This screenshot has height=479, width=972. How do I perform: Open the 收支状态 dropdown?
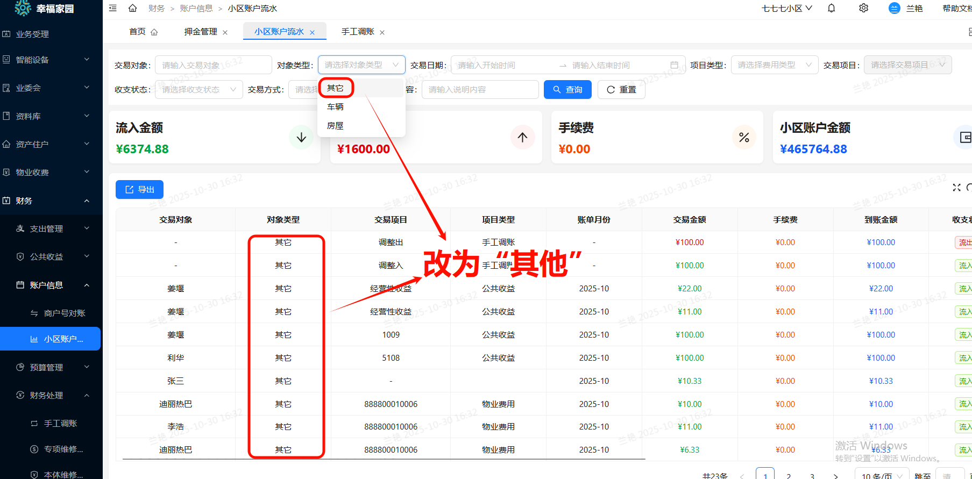(x=198, y=90)
